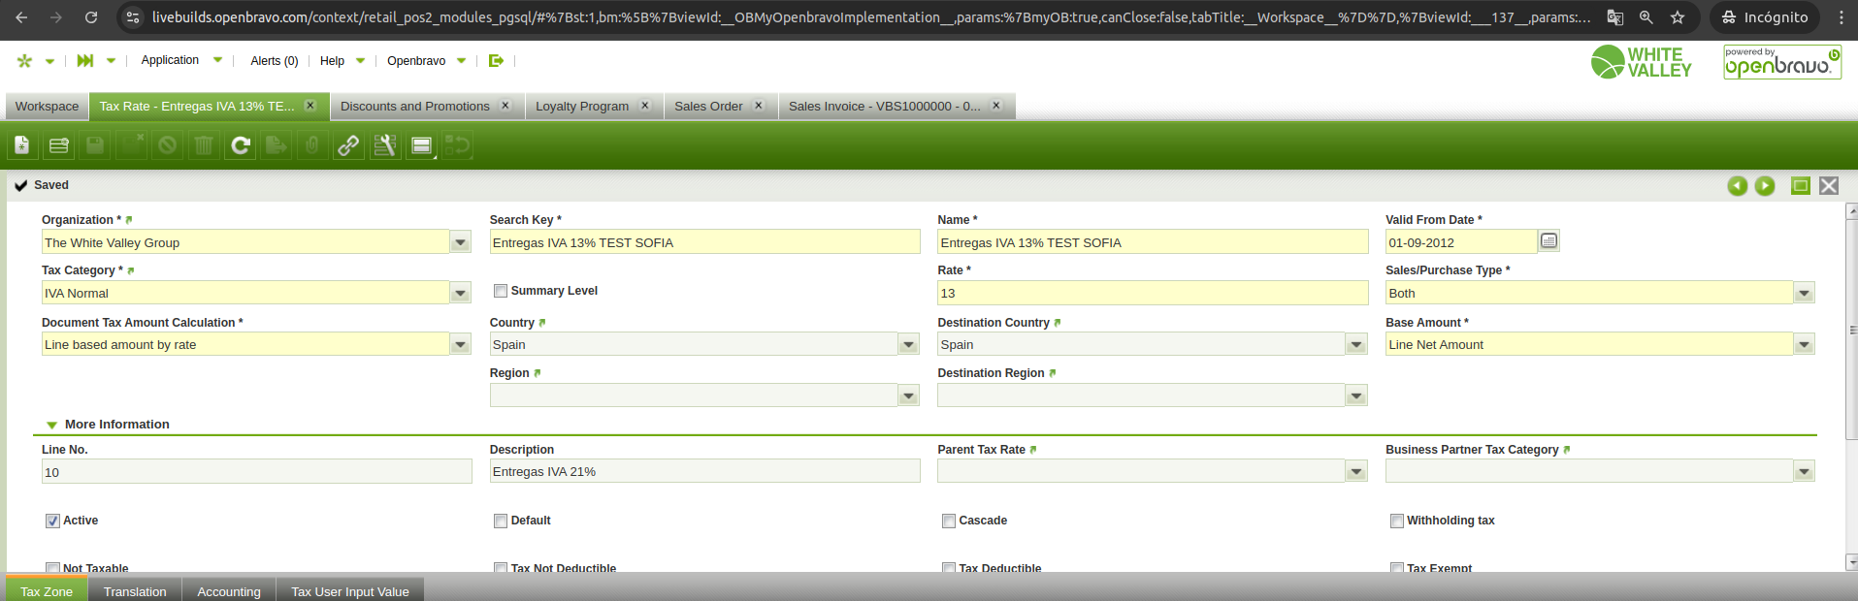Enable the Default checkbox
The height and width of the screenshot is (601, 1858).
click(x=501, y=521)
